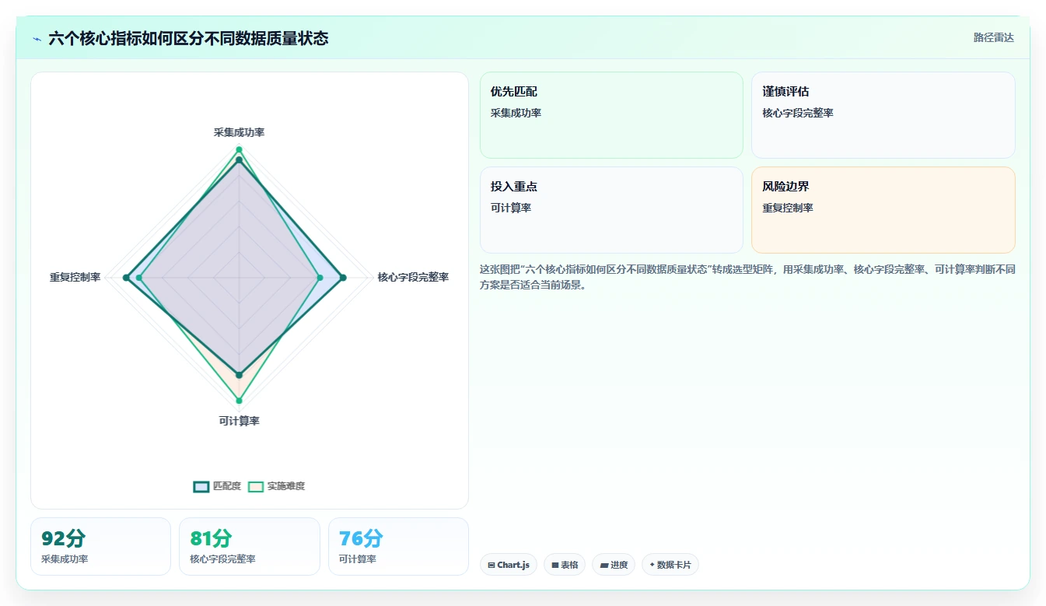Click the 采集成功率 radar axis label
The image size is (1046, 606).
[239, 132]
